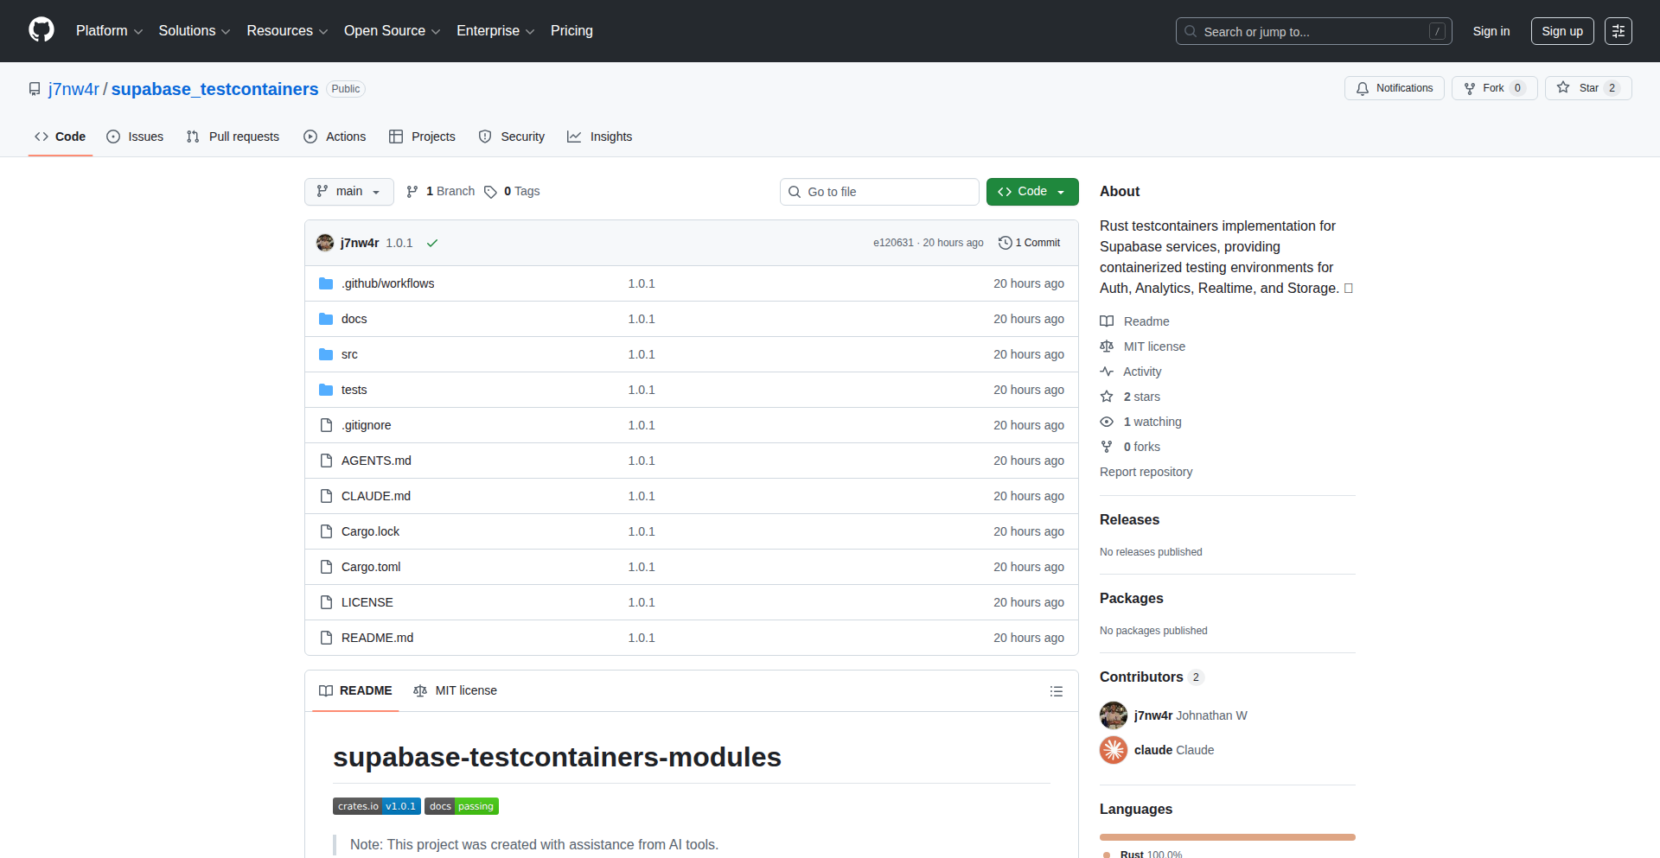
Task: Switch to the Projects tab
Action: 422,137
